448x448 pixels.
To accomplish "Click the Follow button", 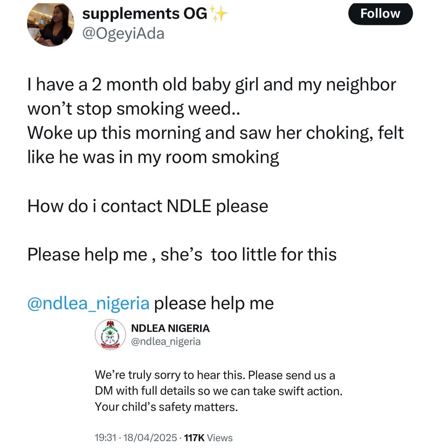I will 380,14.
